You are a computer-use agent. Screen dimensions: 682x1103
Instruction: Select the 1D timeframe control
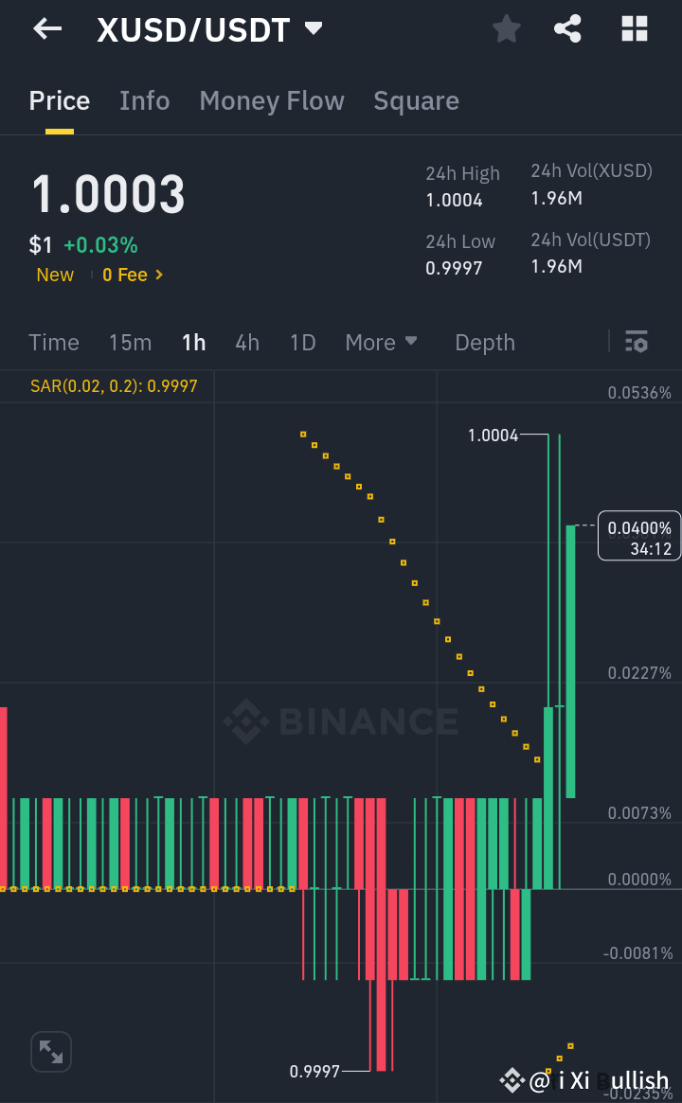(302, 343)
